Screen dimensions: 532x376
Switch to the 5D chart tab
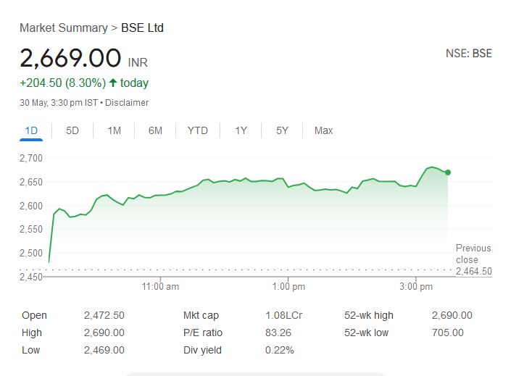[x=72, y=130]
